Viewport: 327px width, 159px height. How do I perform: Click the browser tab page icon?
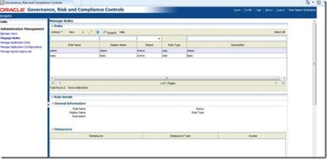click(2, 3)
